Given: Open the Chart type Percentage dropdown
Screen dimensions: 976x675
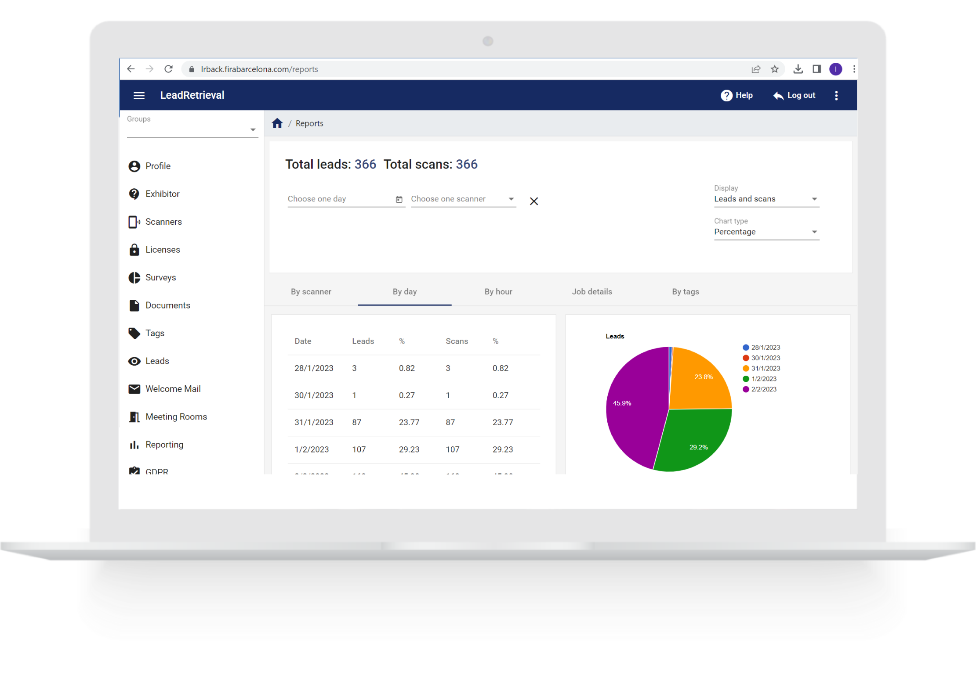Looking at the screenshot, I should [x=766, y=232].
